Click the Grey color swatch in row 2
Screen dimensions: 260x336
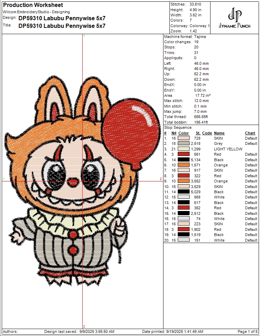tap(184, 143)
